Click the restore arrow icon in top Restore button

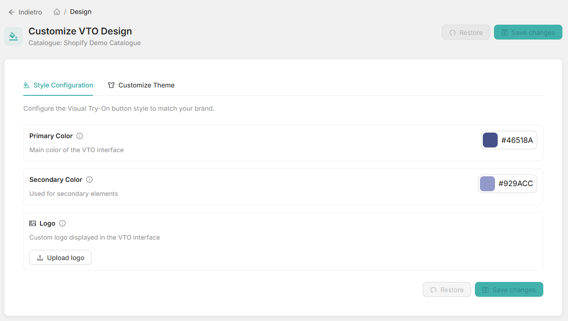[452, 32]
